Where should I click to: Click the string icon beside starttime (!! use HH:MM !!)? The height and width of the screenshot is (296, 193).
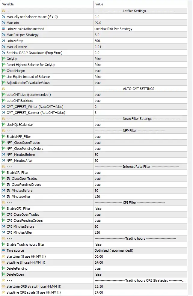[x=3, y=256]
